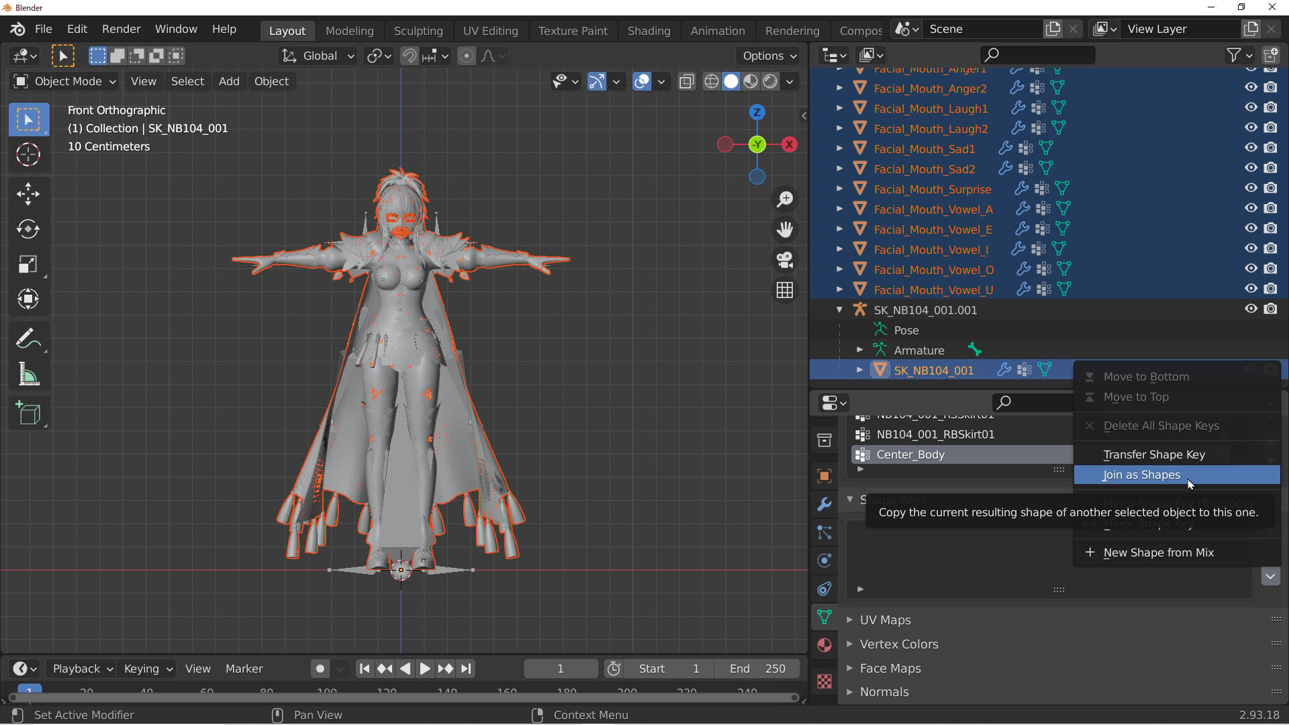Click the End frame field showing 250

point(758,669)
